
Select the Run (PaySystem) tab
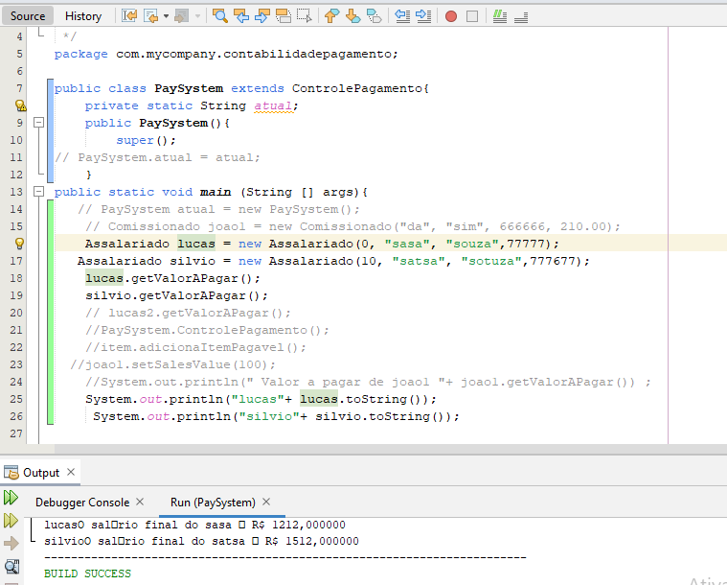tap(213, 503)
